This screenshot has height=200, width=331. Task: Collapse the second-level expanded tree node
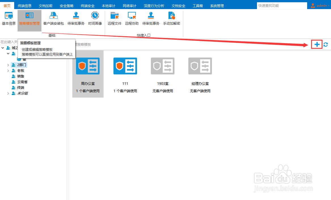[8, 53]
